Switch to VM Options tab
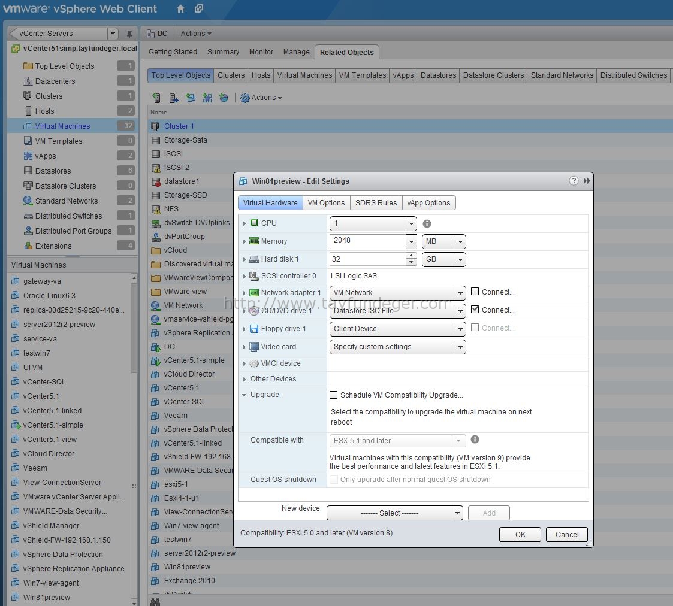This screenshot has height=606, width=673. 326,203
